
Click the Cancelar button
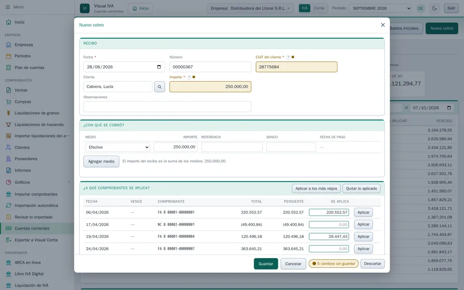click(293, 264)
